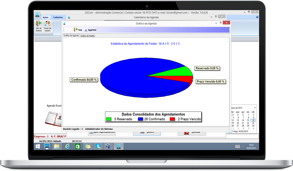Screen dimensions: 293x171
Task: Open the Windows Store taskbar icon
Action: [77, 146]
